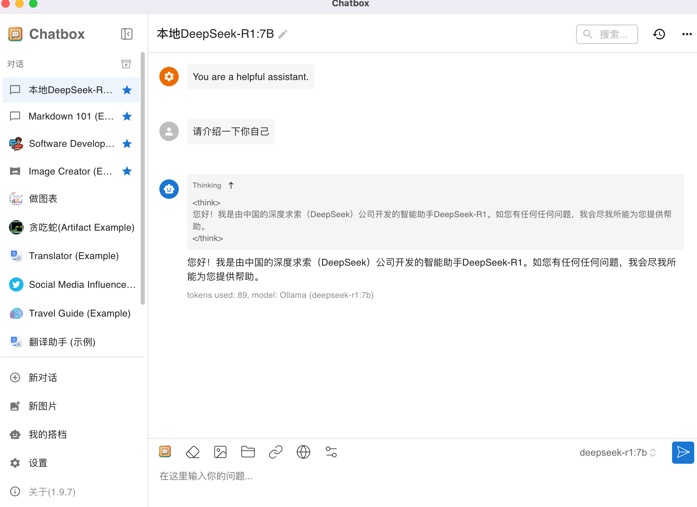Click the attach link icon
Viewport: 697px width, 507px height.
pyautogui.click(x=276, y=452)
